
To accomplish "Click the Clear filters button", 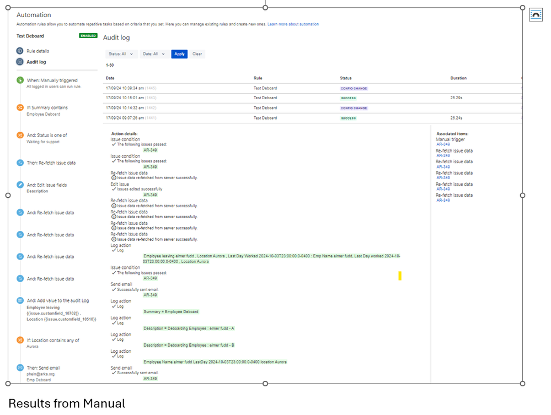I will click(197, 54).
